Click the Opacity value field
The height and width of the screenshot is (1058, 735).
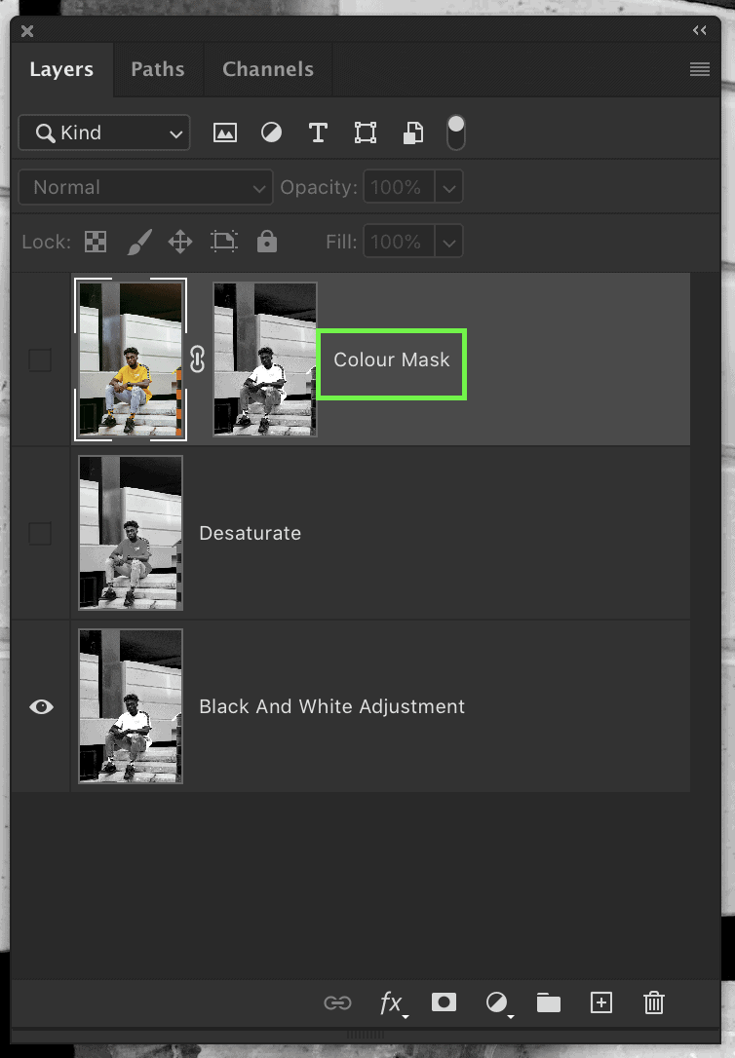(x=399, y=187)
